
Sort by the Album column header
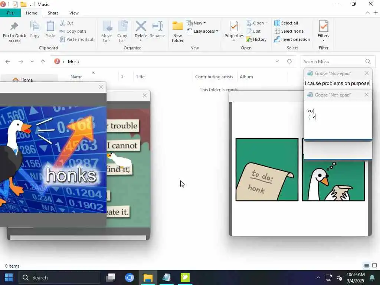(x=246, y=76)
